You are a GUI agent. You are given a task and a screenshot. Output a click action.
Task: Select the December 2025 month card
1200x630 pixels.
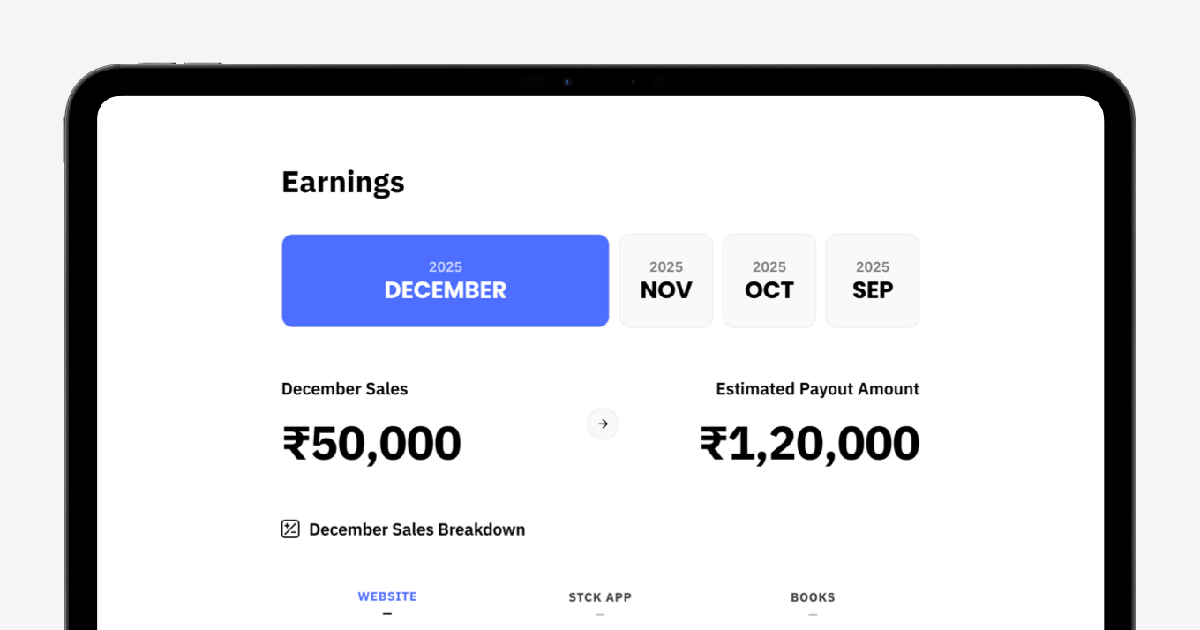point(445,281)
